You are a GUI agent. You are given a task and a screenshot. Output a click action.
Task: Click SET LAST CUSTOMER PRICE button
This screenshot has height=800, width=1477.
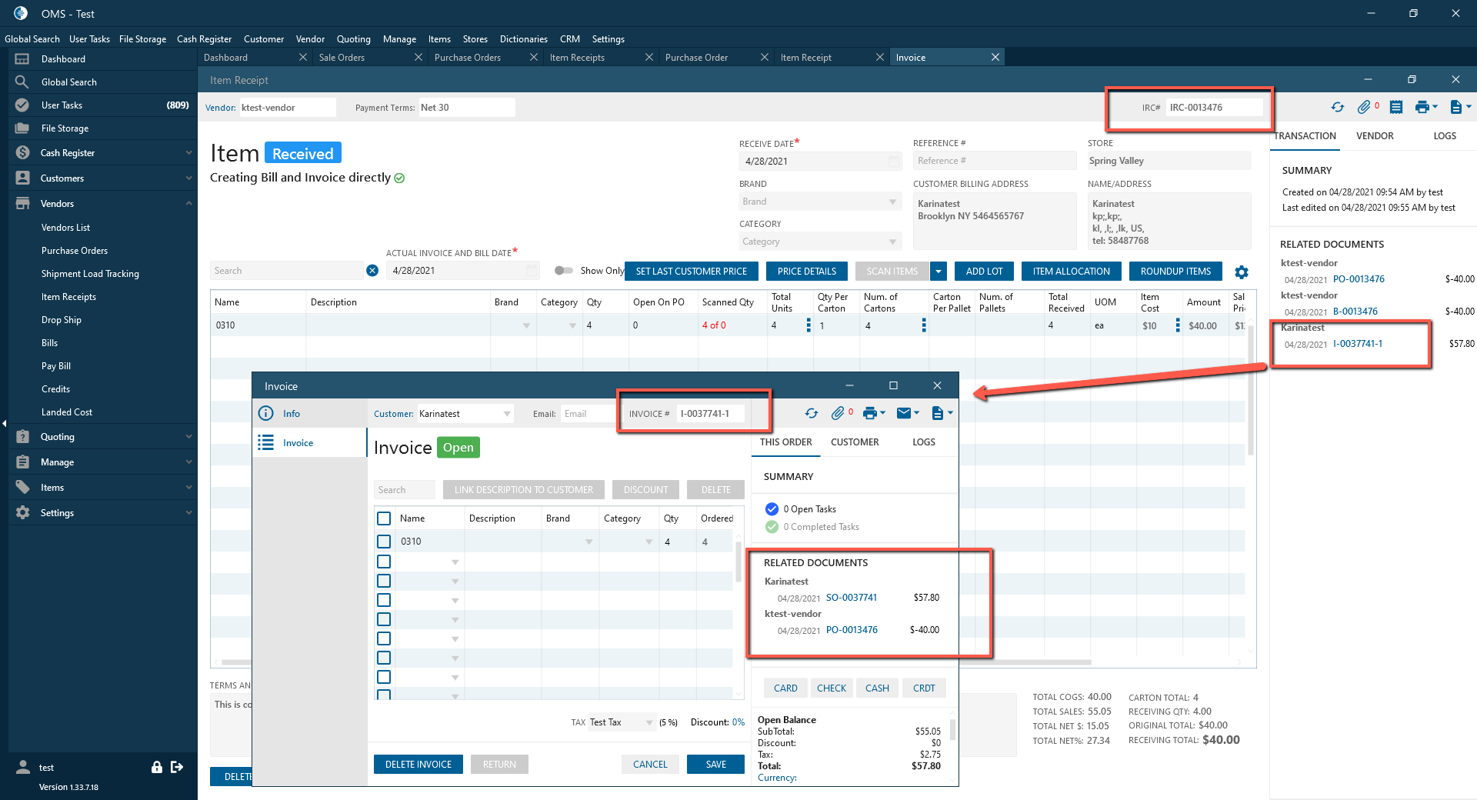pyautogui.click(x=692, y=272)
